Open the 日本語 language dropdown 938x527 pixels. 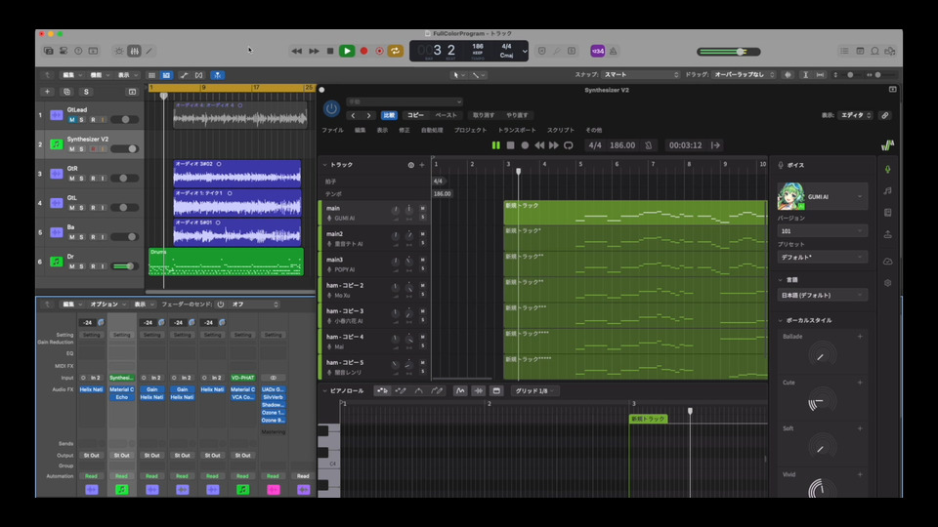(x=822, y=295)
